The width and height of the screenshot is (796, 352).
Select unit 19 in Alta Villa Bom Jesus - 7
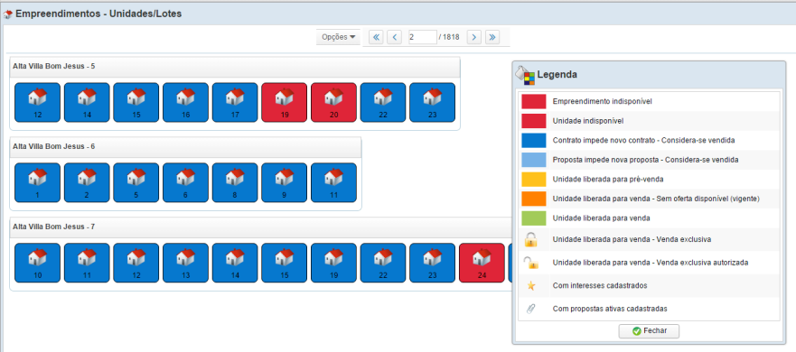pos(333,263)
